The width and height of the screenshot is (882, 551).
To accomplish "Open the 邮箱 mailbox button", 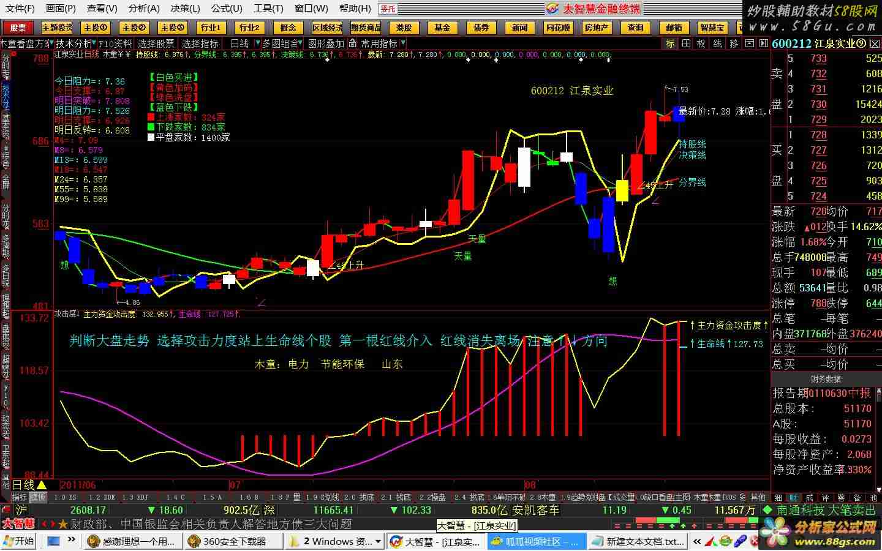I will point(674,28).
